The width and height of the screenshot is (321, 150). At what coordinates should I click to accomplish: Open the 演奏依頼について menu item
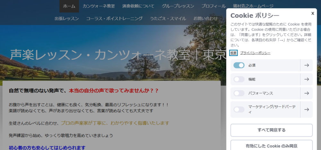tap(138, 6)
